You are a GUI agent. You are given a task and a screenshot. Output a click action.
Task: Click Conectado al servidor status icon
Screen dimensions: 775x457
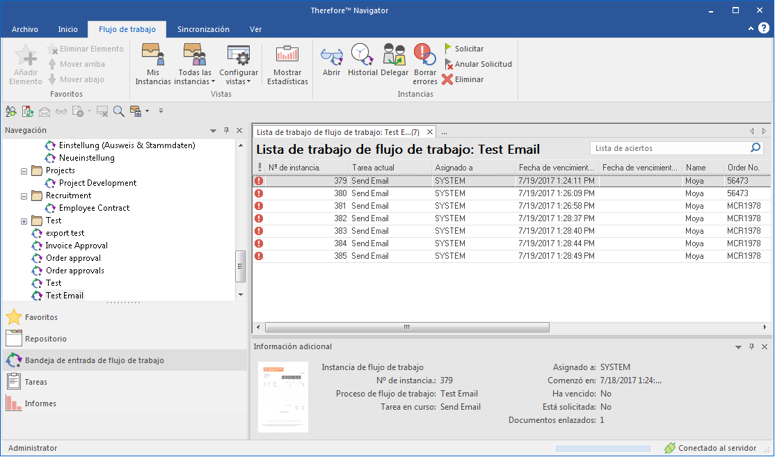coord(670,448)
